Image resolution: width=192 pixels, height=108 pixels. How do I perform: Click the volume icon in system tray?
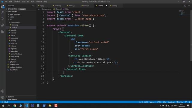(x=172, y=106)
